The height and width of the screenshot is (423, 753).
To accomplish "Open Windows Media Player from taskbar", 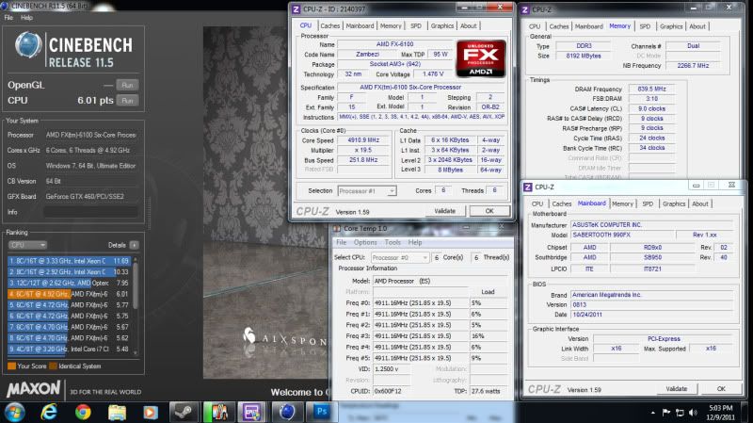I will (150, 413).
